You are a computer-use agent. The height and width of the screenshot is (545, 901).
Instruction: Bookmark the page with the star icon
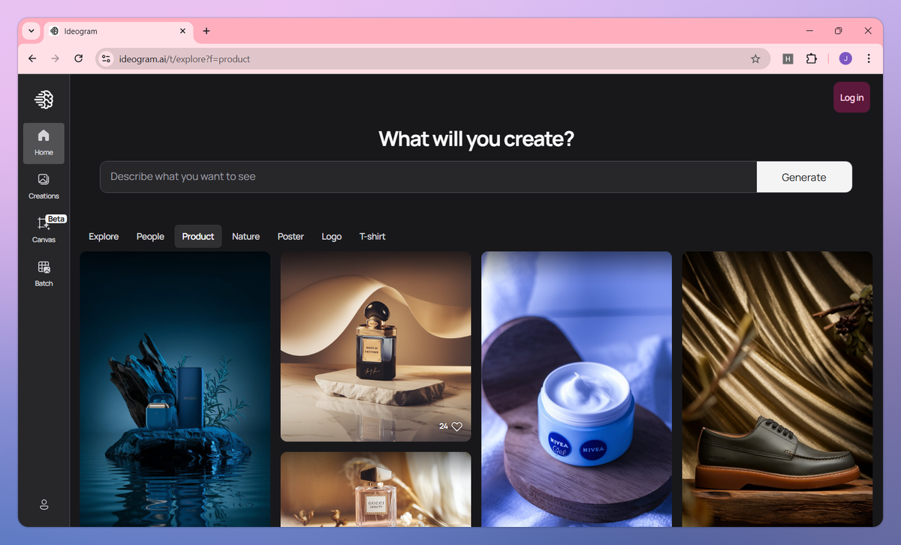point(755,58)
